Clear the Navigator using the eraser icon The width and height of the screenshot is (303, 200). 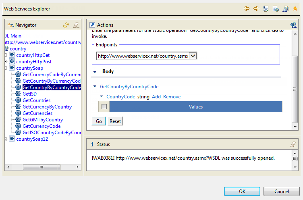76,25
